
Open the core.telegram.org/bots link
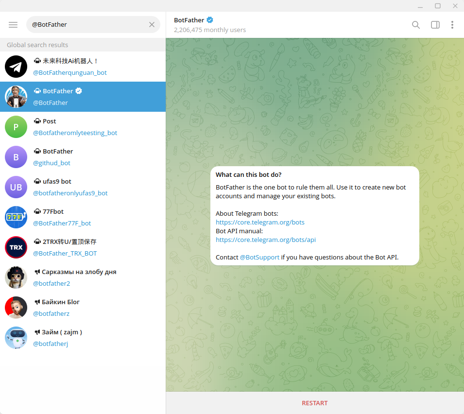point(260,222)
